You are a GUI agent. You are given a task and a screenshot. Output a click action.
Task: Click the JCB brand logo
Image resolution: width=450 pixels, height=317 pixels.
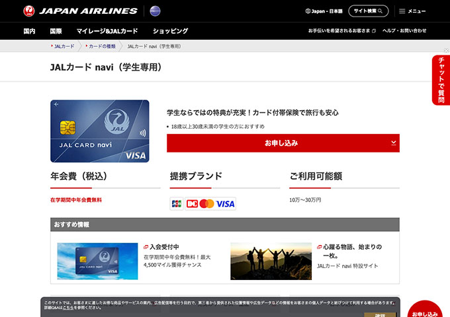[x=177, y=203]
